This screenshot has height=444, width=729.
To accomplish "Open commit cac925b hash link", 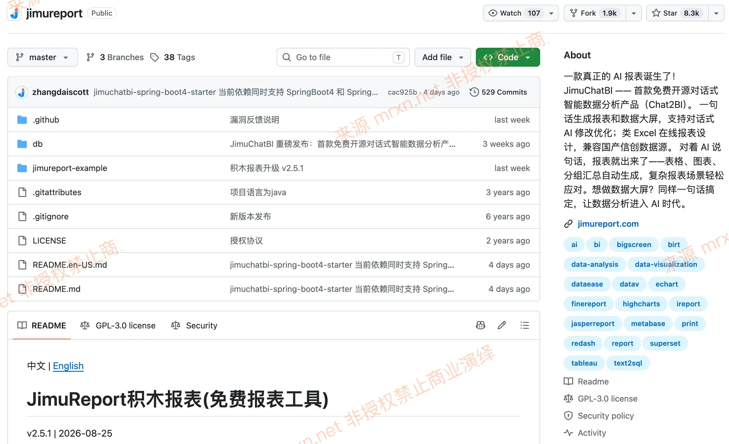I will click(402, 92).
